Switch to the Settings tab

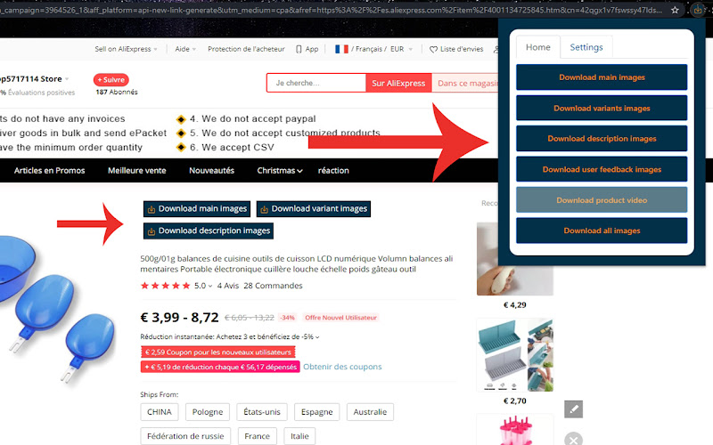586,47
